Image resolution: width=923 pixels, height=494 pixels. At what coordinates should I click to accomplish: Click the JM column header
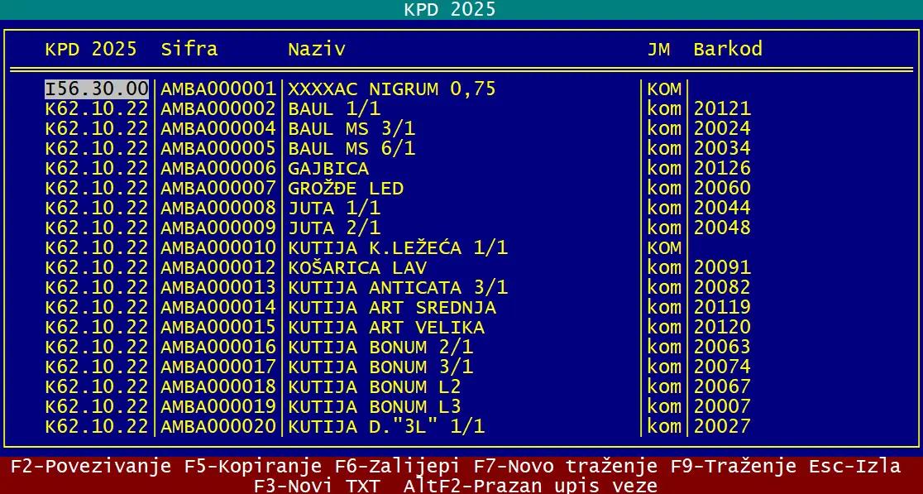tap(659, 49)
